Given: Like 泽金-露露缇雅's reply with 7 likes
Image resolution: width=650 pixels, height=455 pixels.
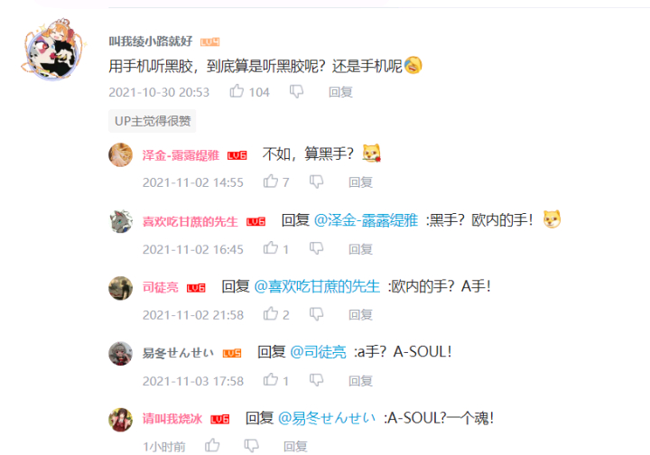Looking at the screenshot, I should 270,181.
